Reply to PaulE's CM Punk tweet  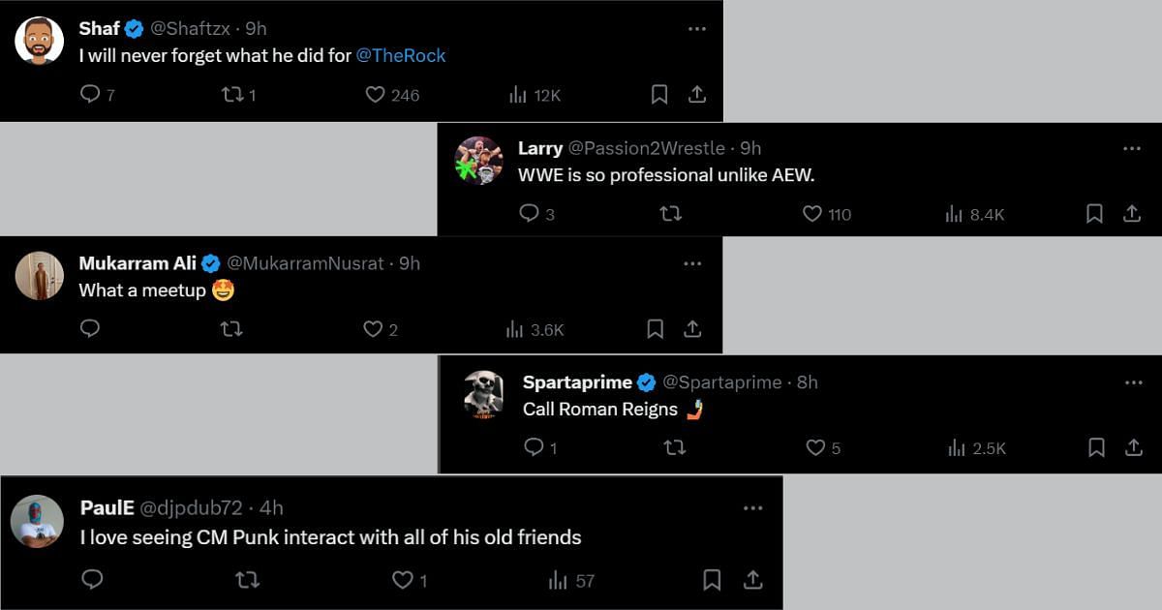tap(92, 579)
